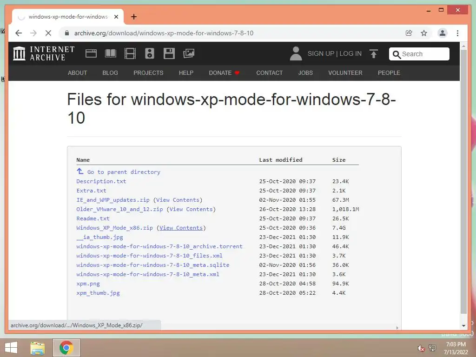The image size is (476, 357).
Task: Open __ia_thumb.jpg link
Action: pos(99,237)
